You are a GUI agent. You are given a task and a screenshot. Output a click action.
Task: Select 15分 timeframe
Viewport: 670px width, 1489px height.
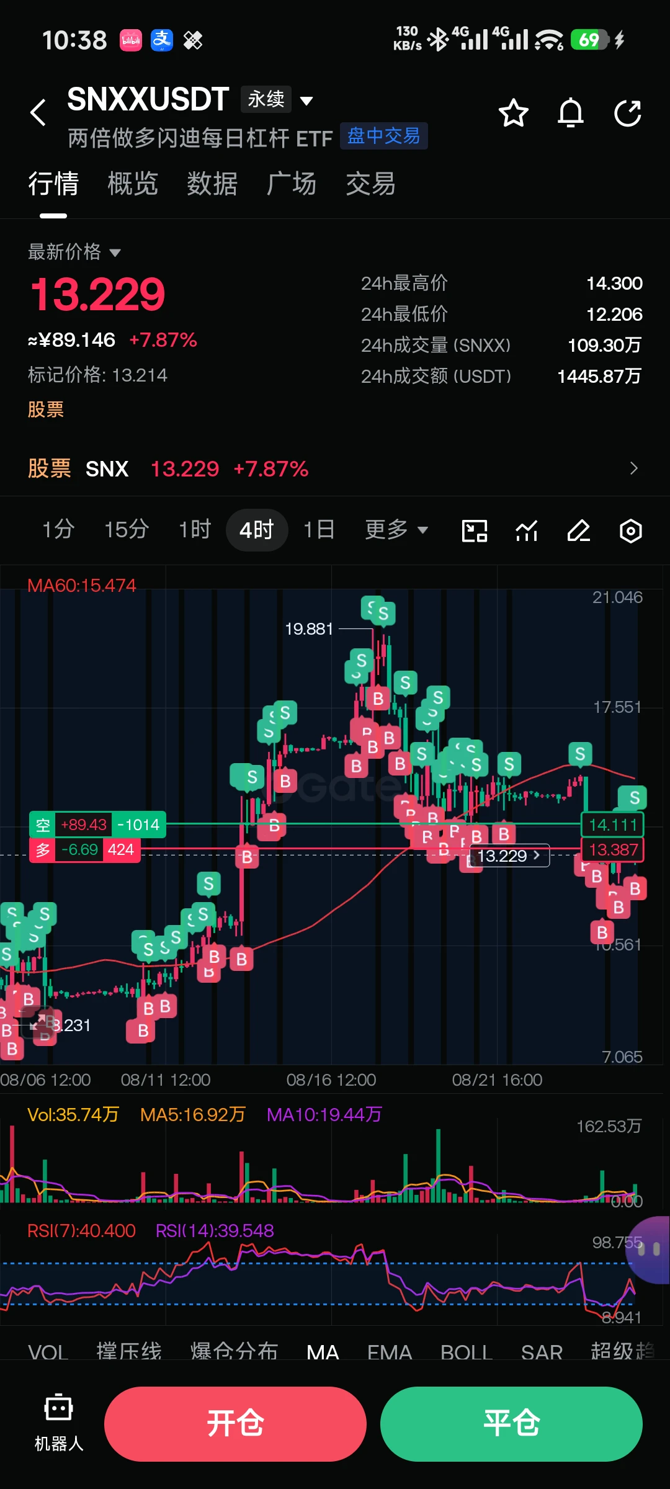pyautogui.click(x=127, y=530)
